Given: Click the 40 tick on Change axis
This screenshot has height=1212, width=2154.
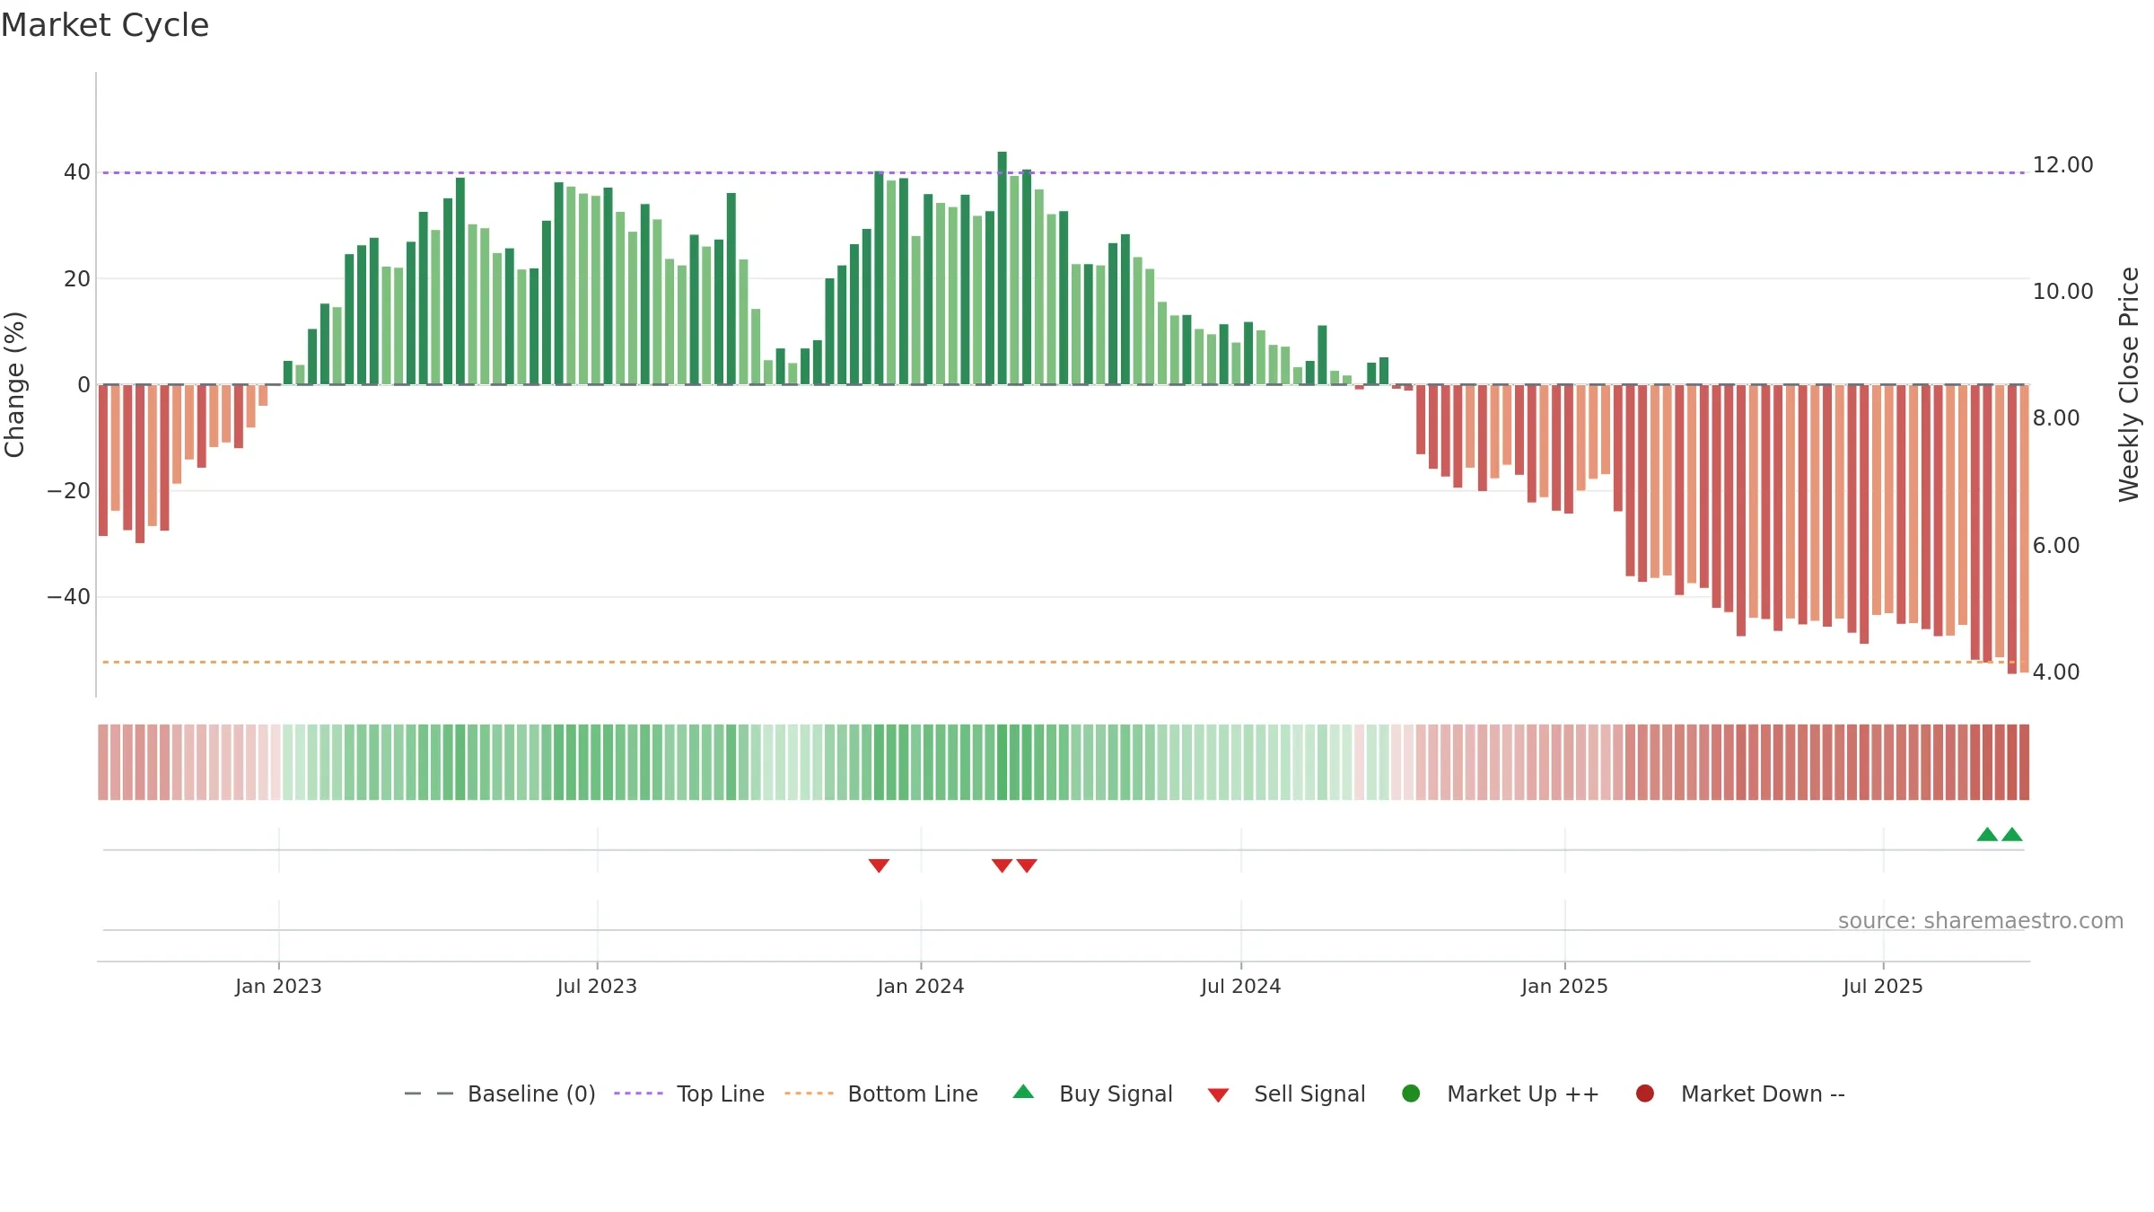Looking at the screenshot, I should (77, 172).
